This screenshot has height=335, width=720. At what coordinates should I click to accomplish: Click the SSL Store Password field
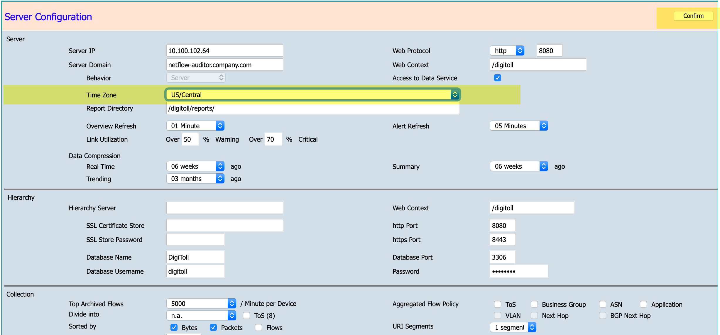tap(195, 239)
